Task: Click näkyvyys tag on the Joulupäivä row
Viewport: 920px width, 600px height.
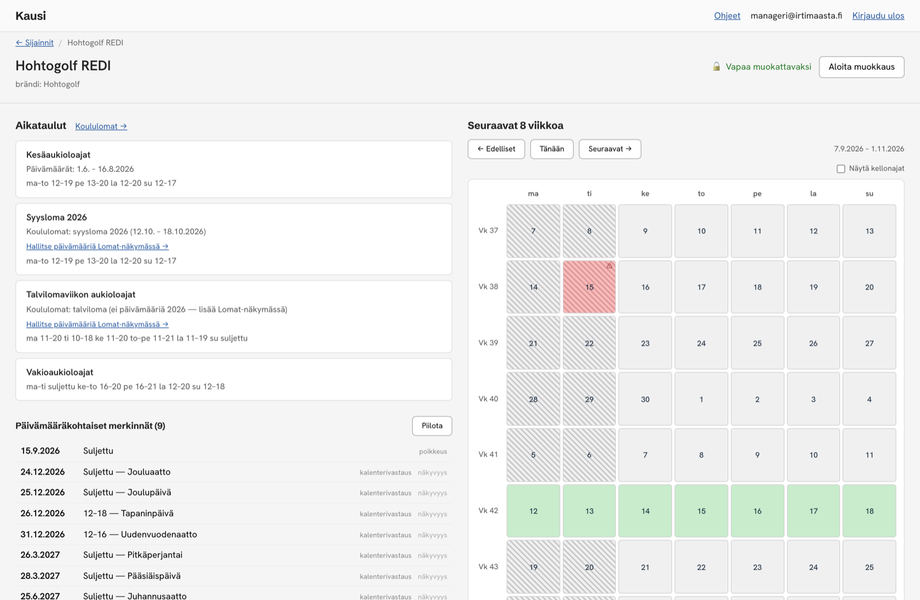Action: [x=432, y=493]
